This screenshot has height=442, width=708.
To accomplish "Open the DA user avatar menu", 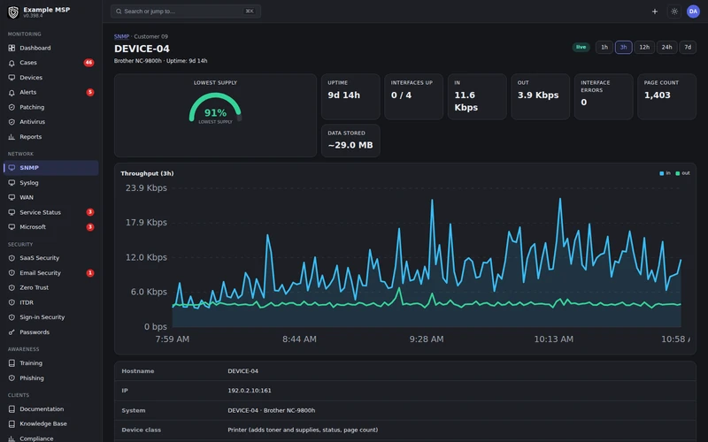I will click(693, 11).
